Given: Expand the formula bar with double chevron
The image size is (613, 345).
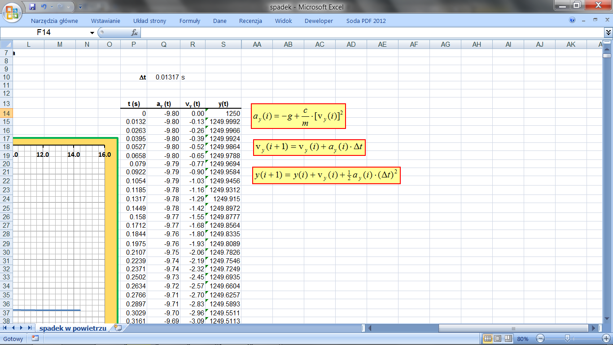Looking at the screenshot, I should pyautogui.click(x=609, y=33).
